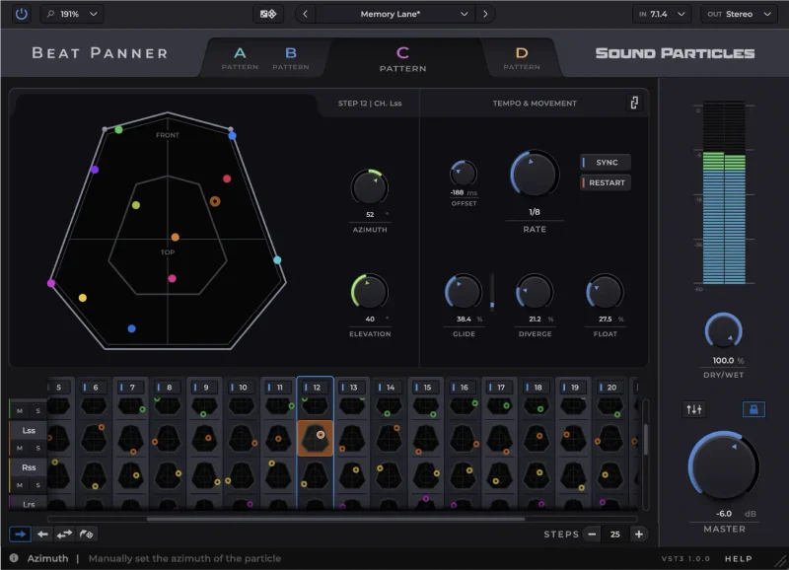This screenshot has height=570, width=789.
Task: Click the yellow particle dot at lower left
Action: point(83,298)
